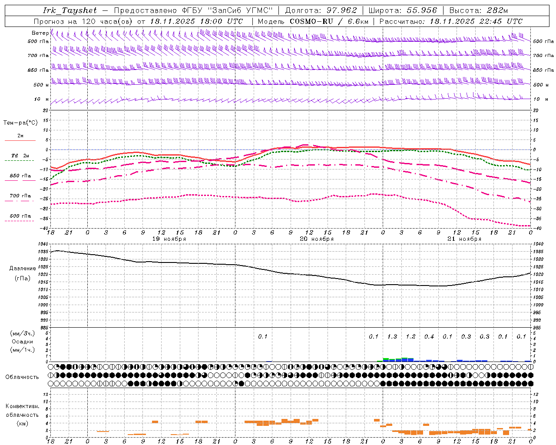556x445 pixels.
Task: Click the dashed line sample under Td 2м
Action: tap(20, 161)
